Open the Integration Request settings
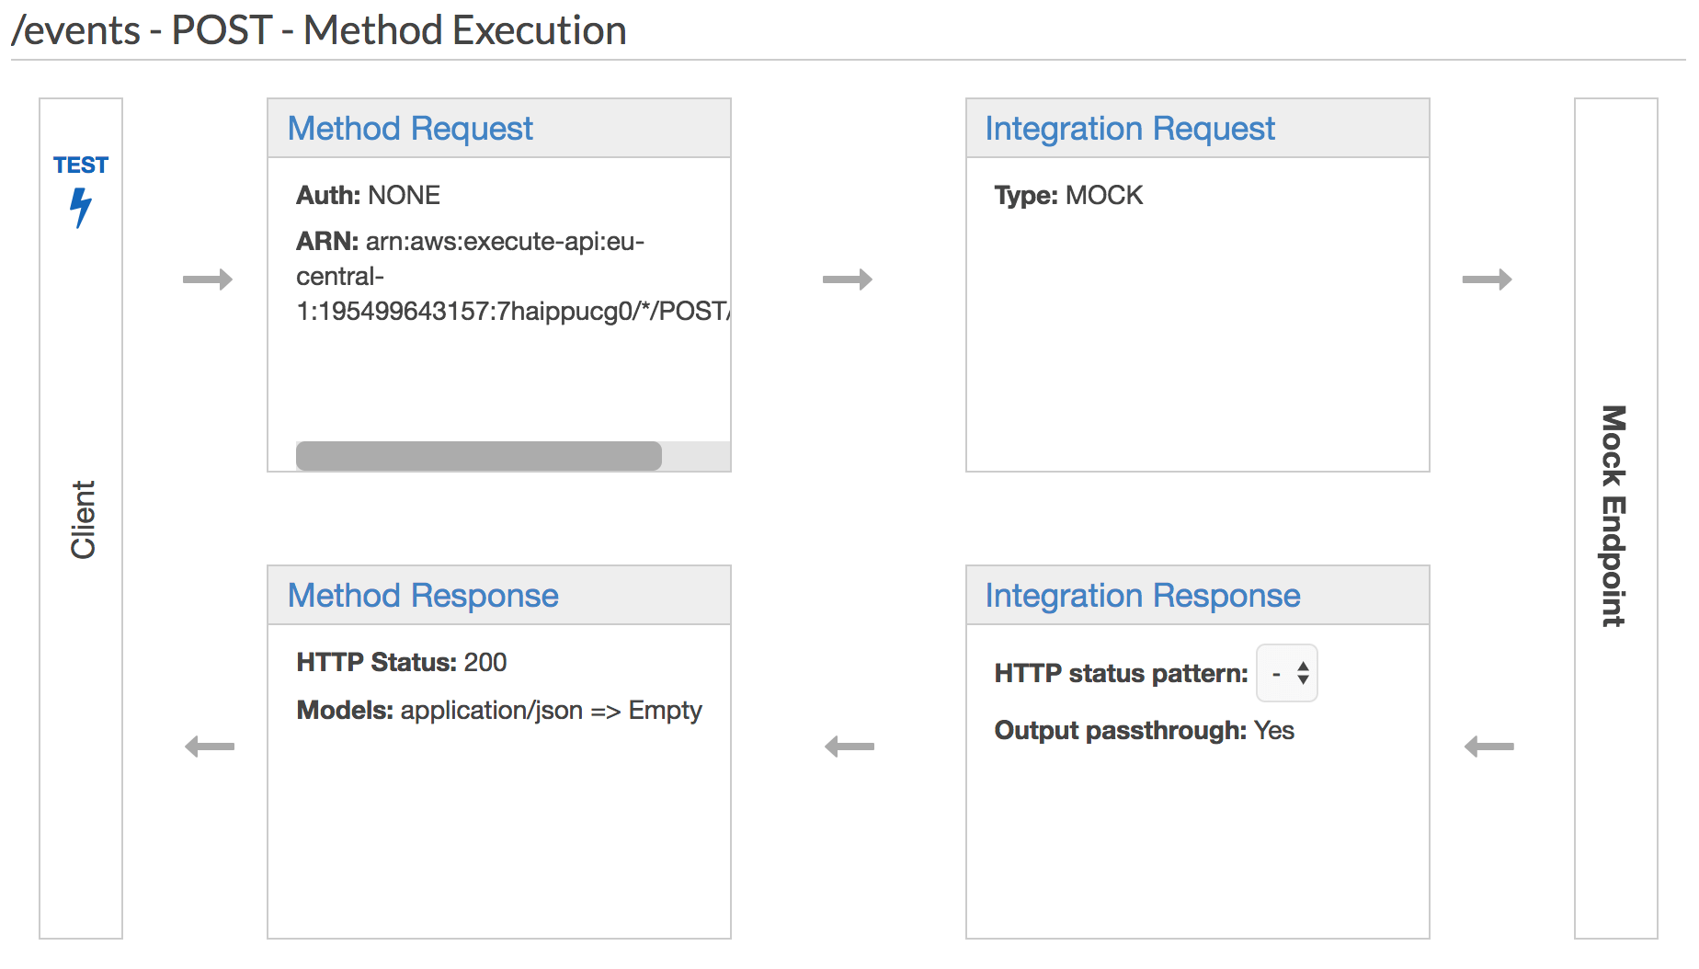Viewport: 1699px width, 969px height. pos(1129,129)
